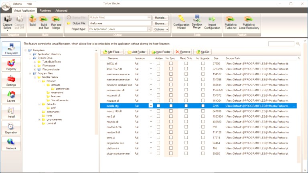
Task: Open the Options dropdown button in Output
Action: point(161,29)
